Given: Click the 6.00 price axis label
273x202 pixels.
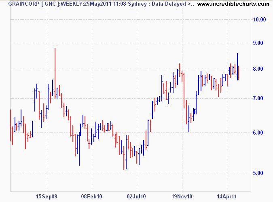Looking at the screenshot, I should pyautogui.click(x=258, y=133).
